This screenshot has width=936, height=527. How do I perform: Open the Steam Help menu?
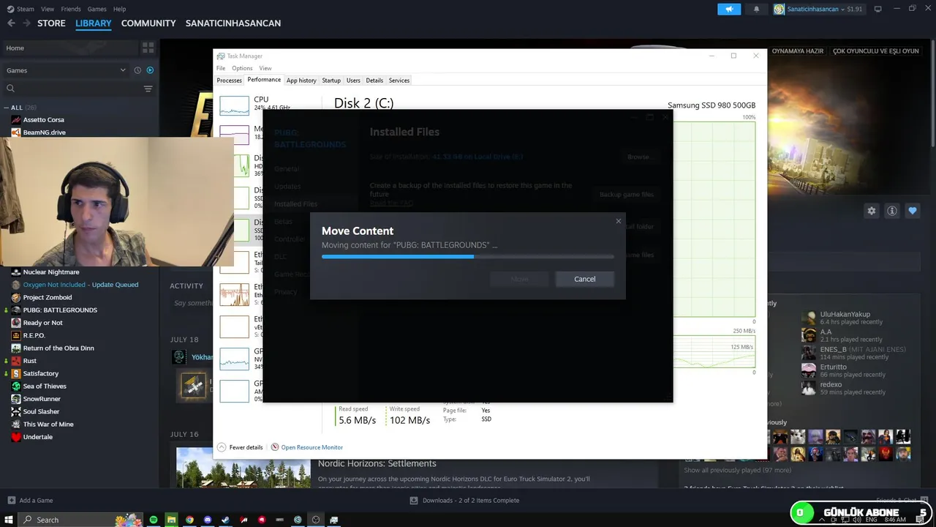click(x=119, y=9)
